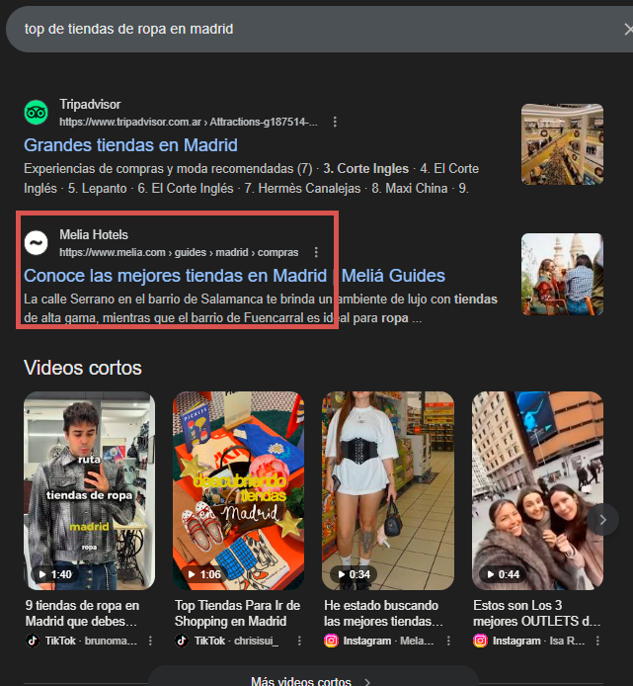Viewport: 633px width, 686px height.
Task: Click the tripadvisor.com.ar URL breadcrumb
Action: (x=189, y=122)
